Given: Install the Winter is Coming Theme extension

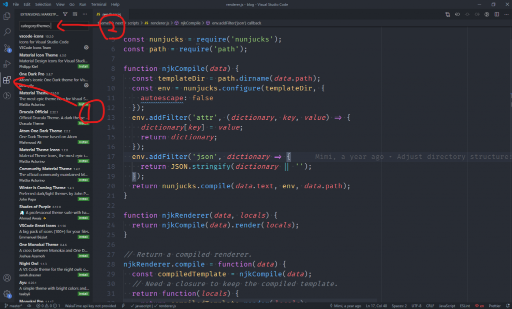Looking at the screenshot, I should [83, 199].
